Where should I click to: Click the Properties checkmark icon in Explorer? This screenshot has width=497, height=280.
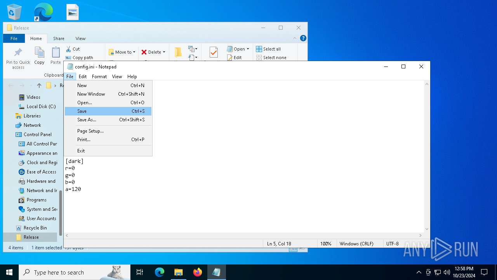tap(213, 52)
